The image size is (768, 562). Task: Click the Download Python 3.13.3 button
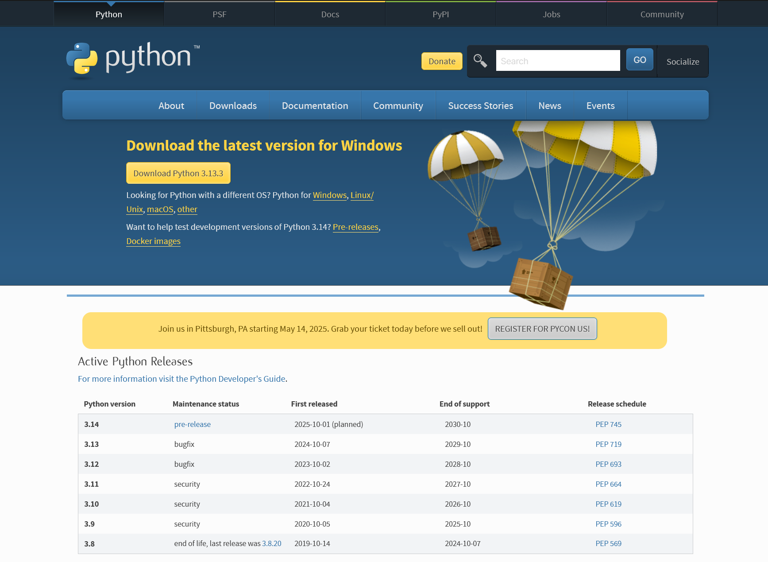pos(178,173)
